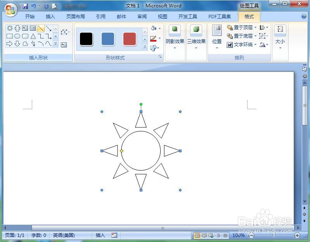310x242 pixels.
Task: Click the Undo icon
Action: pos(33,6)
